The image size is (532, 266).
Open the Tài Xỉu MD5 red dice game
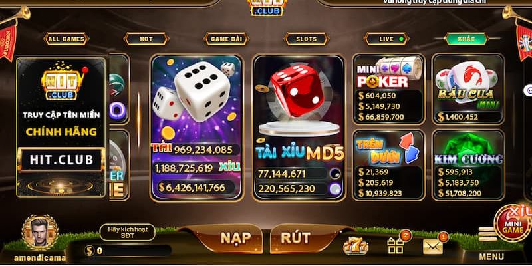point(299,127)
